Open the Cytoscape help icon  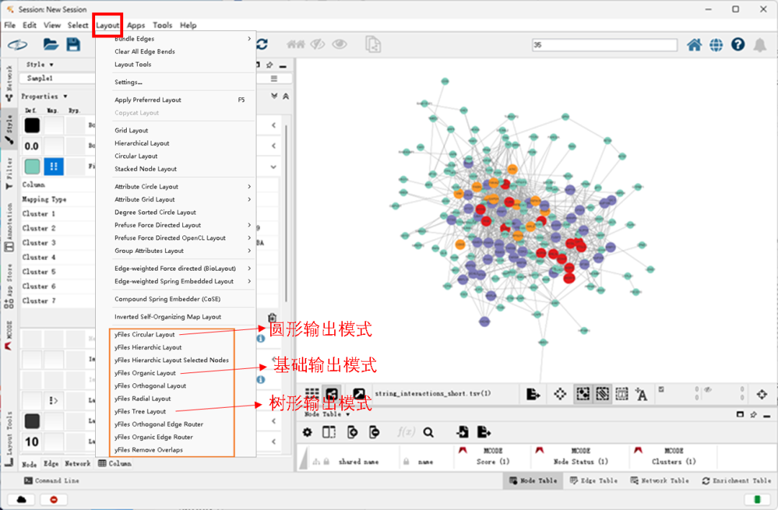[x=738, y=44]
